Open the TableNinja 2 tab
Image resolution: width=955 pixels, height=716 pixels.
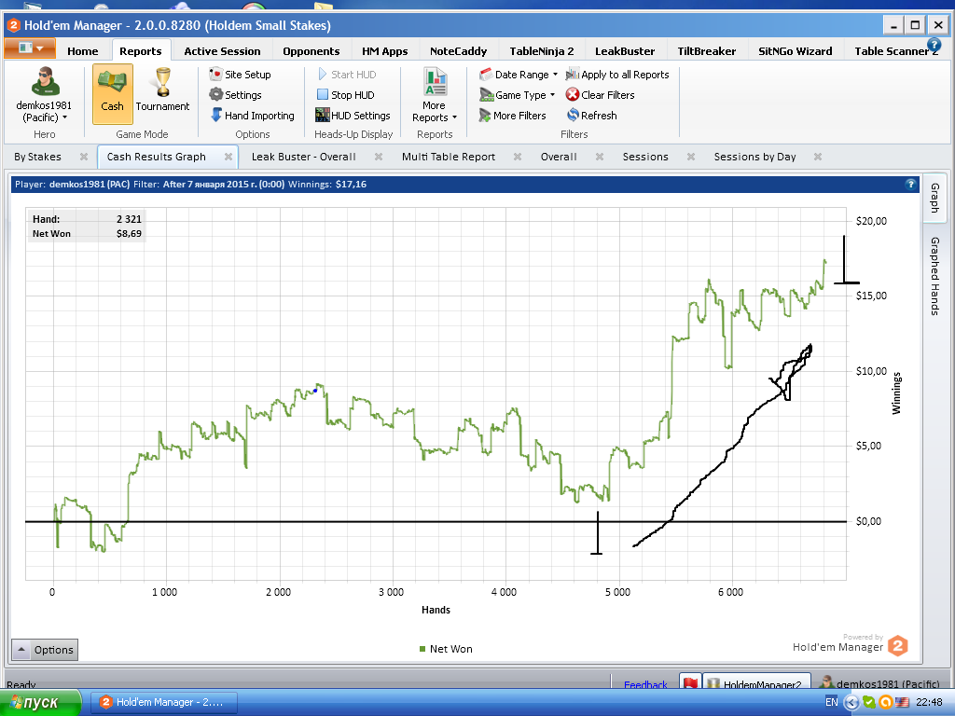point(542,51)
